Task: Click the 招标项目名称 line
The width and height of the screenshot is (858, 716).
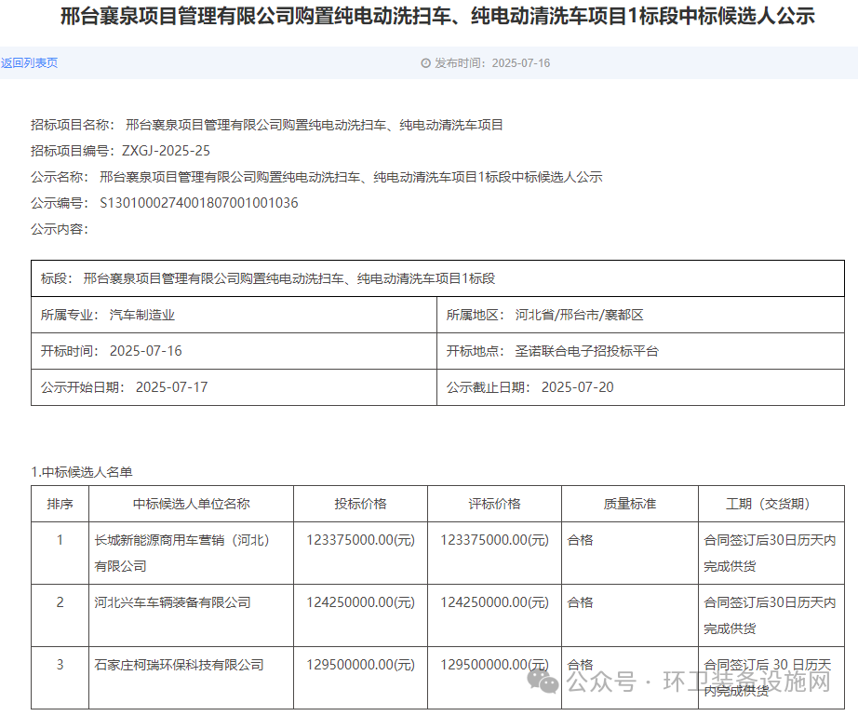Action: coord(266,126)
